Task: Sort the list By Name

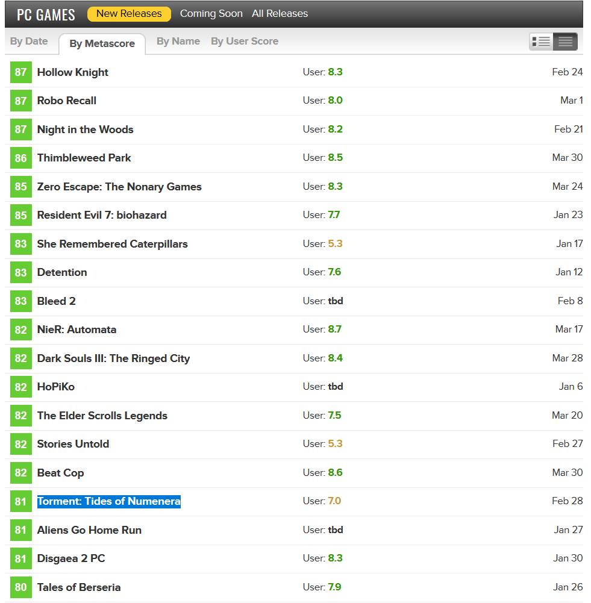Action: pos(178,41)
